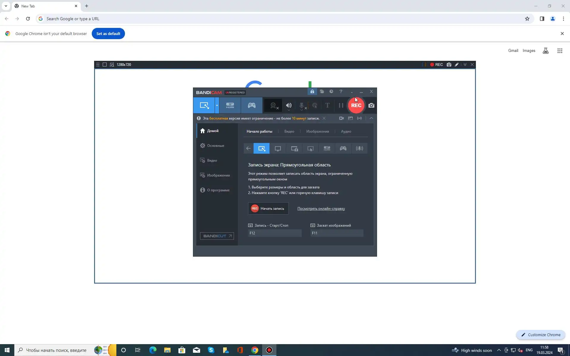570x356 pixels.
Task: Select around-mouse recording mode icon
Action: pyautogui.click(x=310, y=149)
